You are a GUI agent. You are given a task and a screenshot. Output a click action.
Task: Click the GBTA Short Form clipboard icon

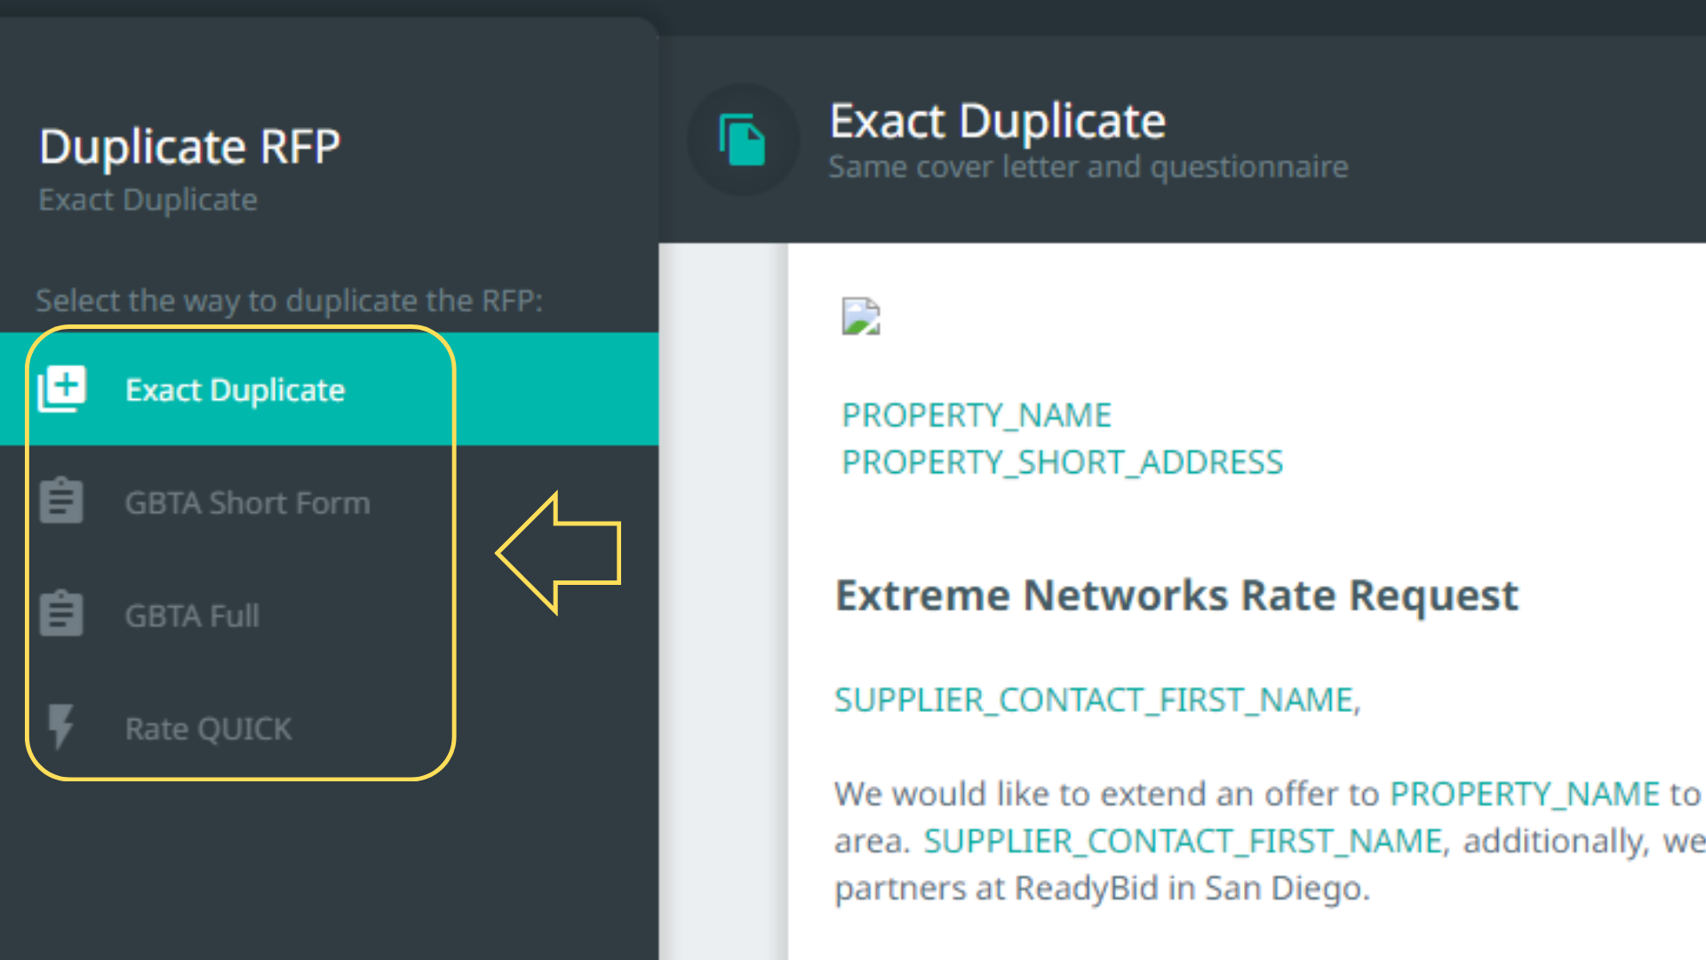click(x=61, y=501)
